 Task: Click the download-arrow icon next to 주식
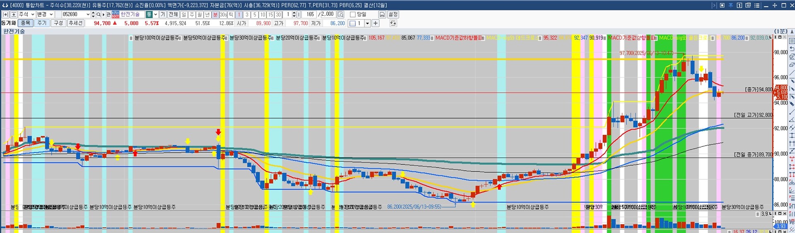pyautogui.click(x=14, y=14)
